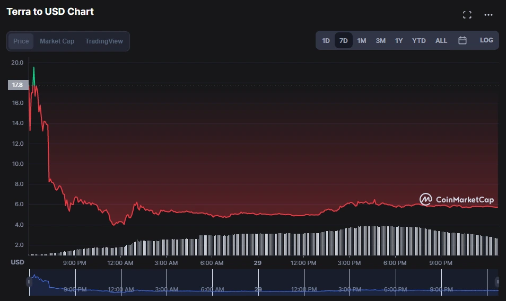
Task: Select the 7D time range
Action: pyautogui.click(x=343, y=41)
